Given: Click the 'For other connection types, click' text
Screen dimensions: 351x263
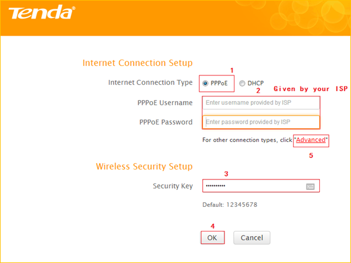Looking at the screenshot, I should point(247,140).
